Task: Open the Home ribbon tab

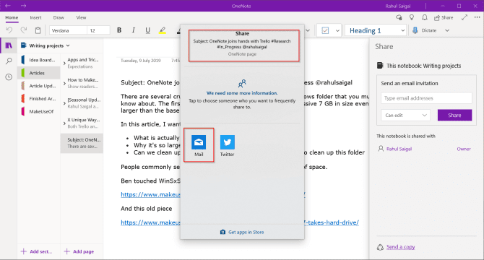Action: click(12, 17)
